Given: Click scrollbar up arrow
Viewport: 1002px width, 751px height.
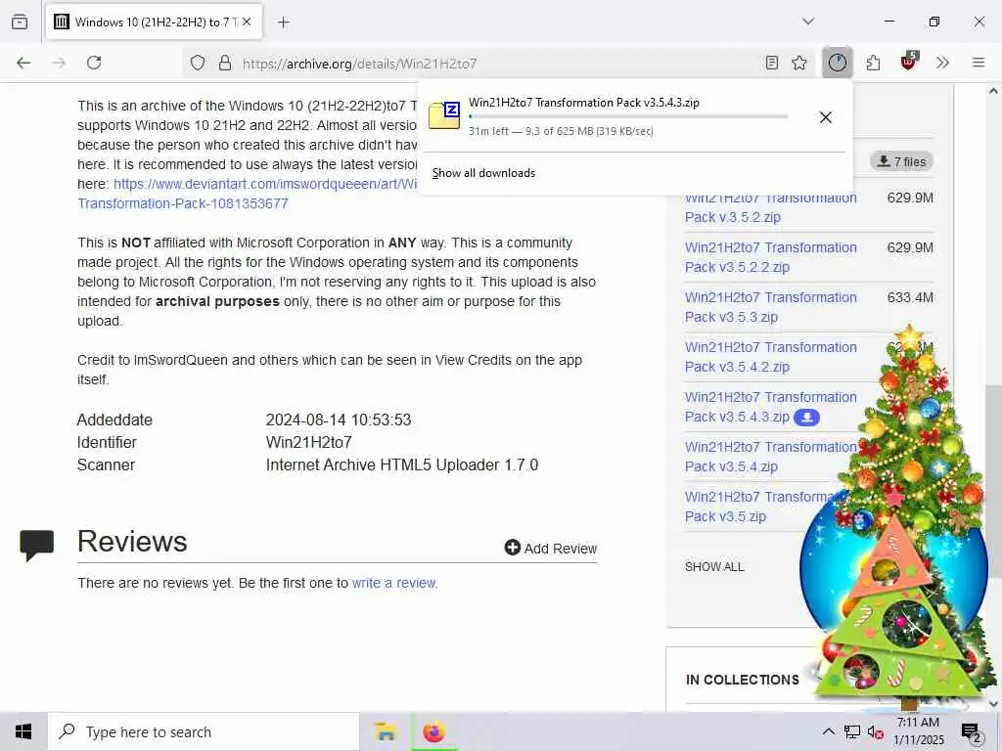Looking at the screenshot, I should [993, 91].
